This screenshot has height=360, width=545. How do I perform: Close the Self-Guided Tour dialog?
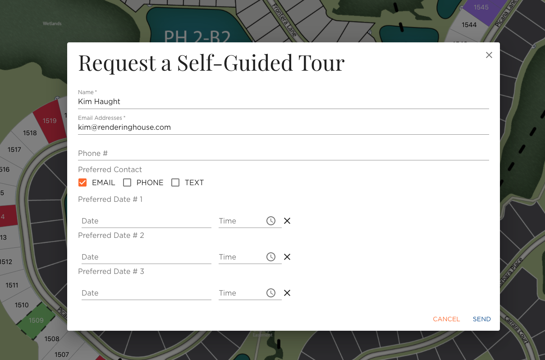(489, 55)
